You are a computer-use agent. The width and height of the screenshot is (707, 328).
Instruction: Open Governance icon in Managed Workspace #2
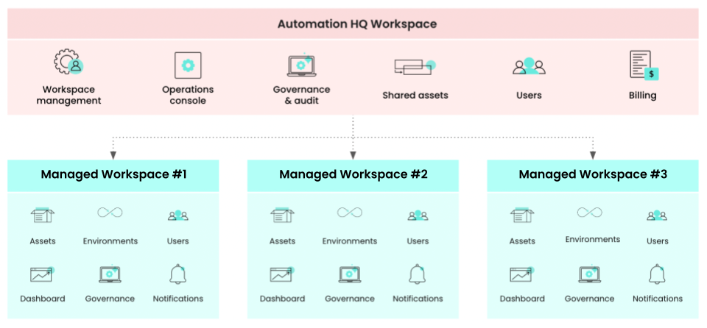(x=350, y=274)
